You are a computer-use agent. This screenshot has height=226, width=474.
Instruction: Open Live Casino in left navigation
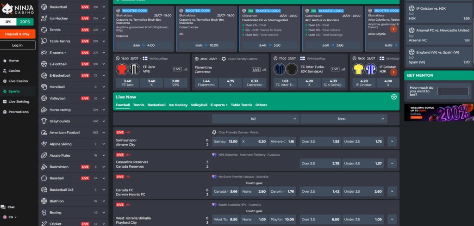click(18, 81)
